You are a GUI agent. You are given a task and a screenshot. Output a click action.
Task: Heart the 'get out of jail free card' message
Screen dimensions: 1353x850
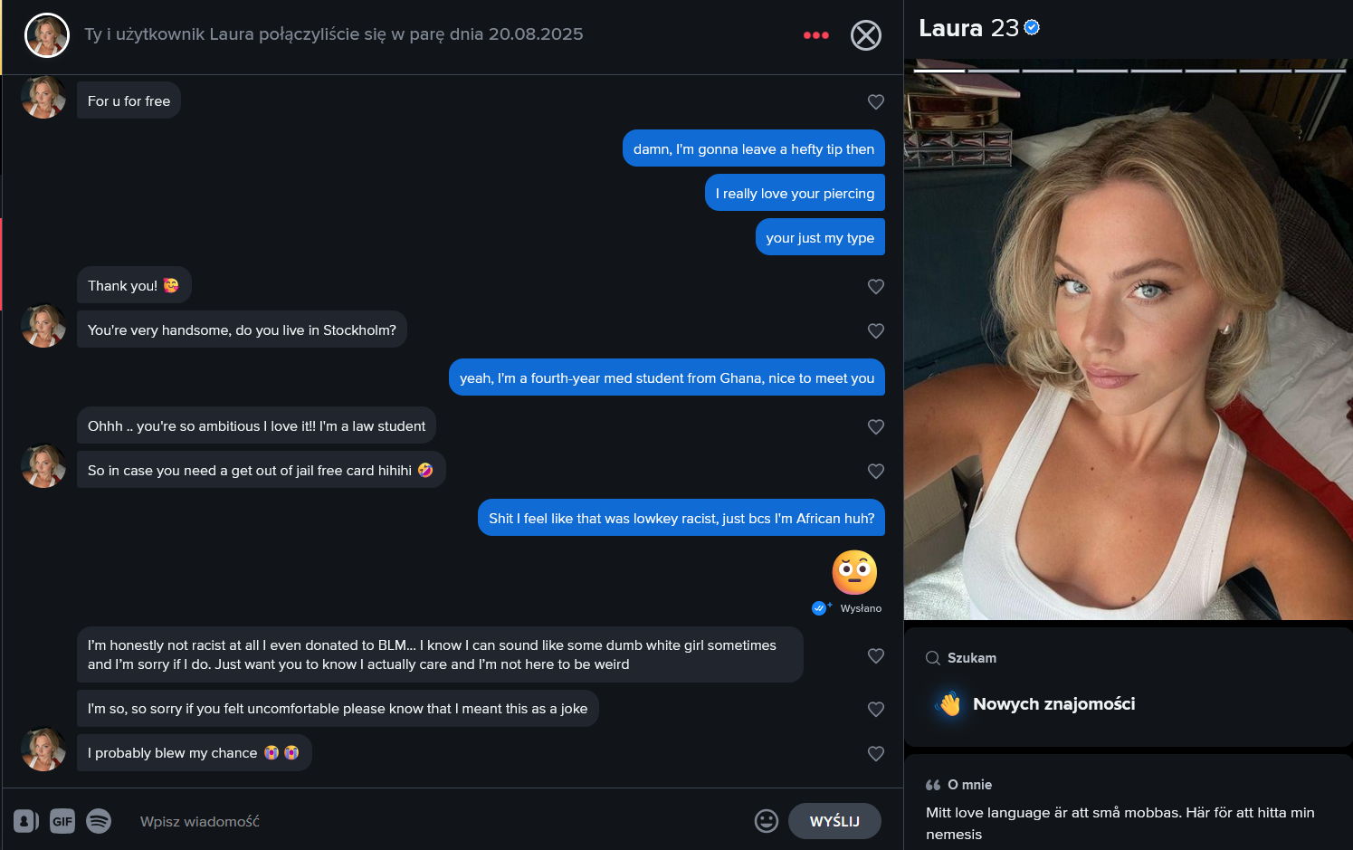876,471
